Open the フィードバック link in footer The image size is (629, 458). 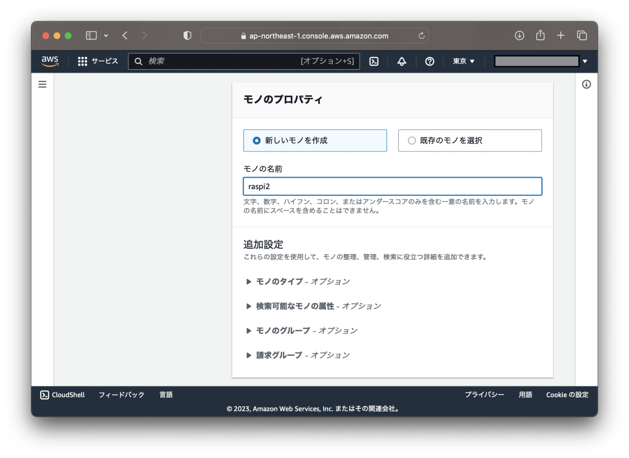click(122, 395)
